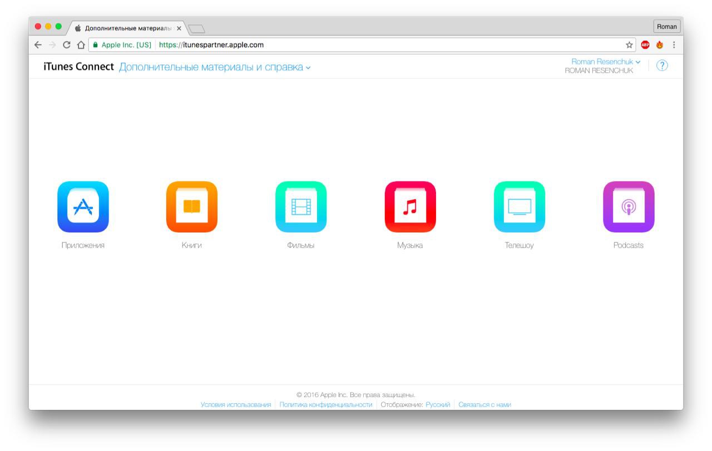Open the Условия использования link

coord(236,405)
